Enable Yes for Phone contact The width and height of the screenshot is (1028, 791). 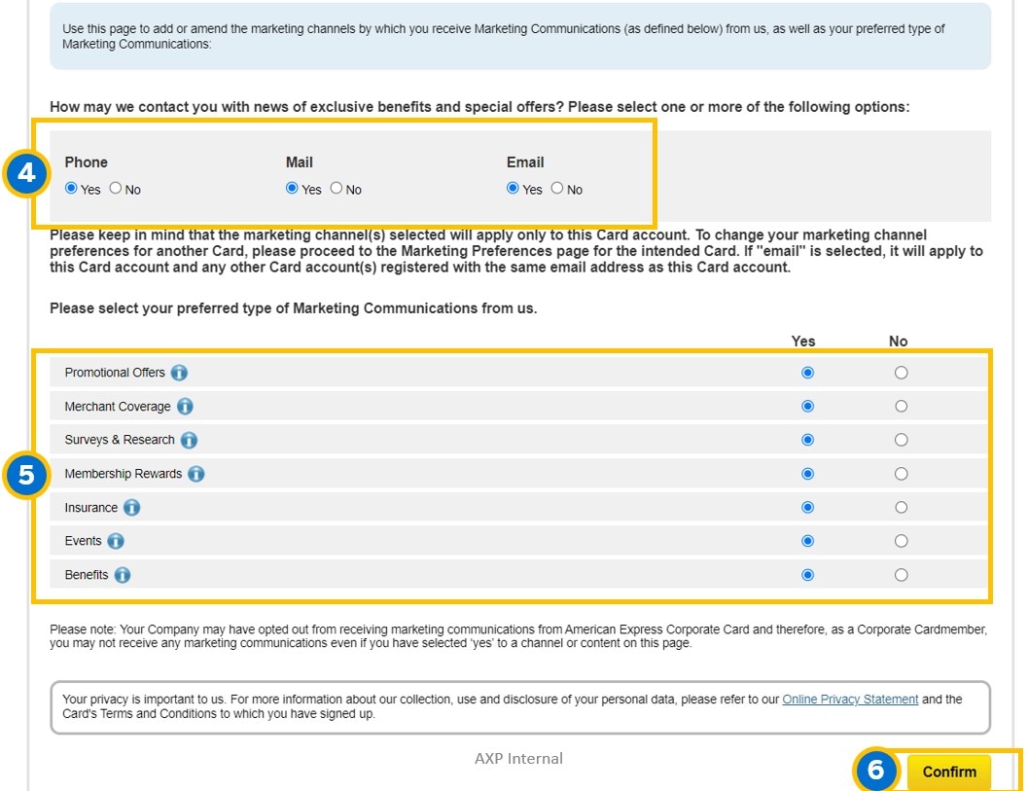70,189
